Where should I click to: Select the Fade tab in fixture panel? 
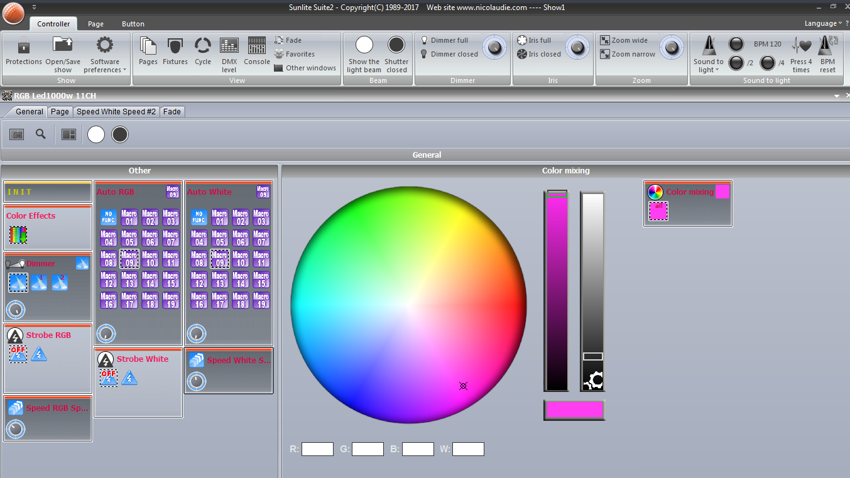pos(172,112)
